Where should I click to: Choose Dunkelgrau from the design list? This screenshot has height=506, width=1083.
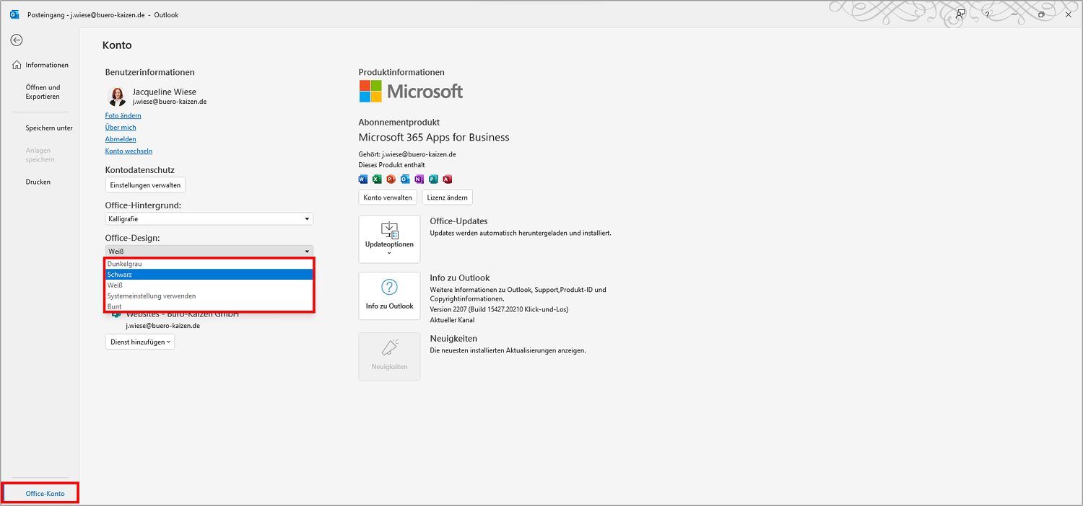pyautogui.click(x=209, y=264)
